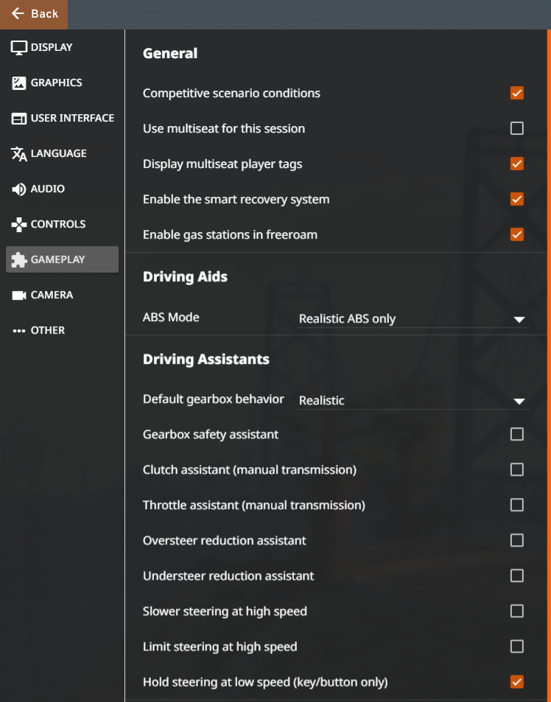Disable Competitive scenario conditions checkbox

(516, 93)
